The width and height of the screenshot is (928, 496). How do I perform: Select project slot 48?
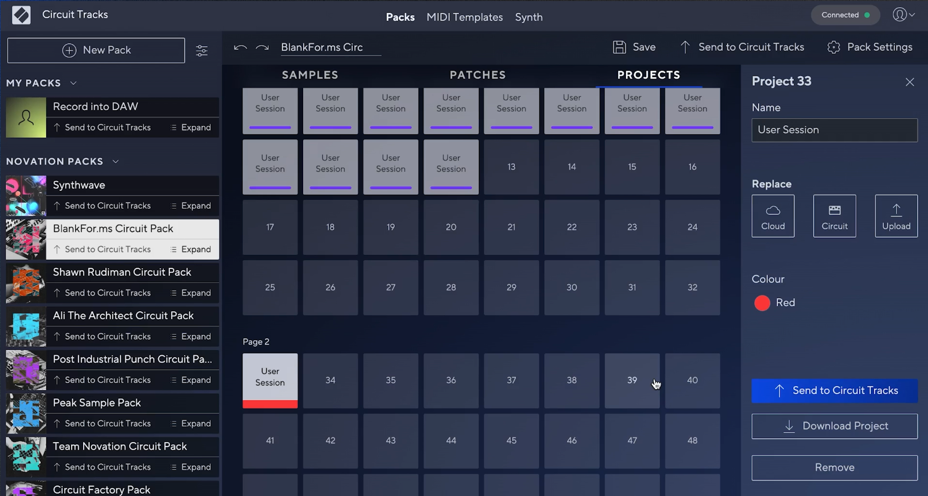693,441
